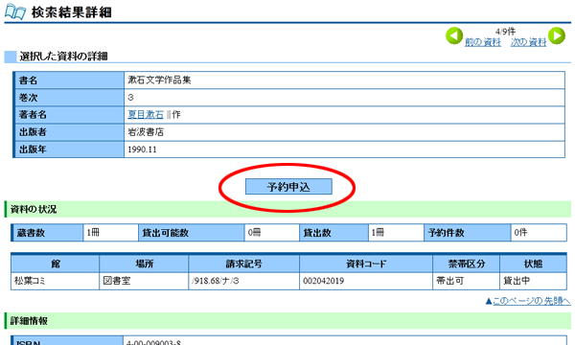Jump to top via このページの先頭へ link
This screenshot has width=575, height=345.
coord(532,301)
